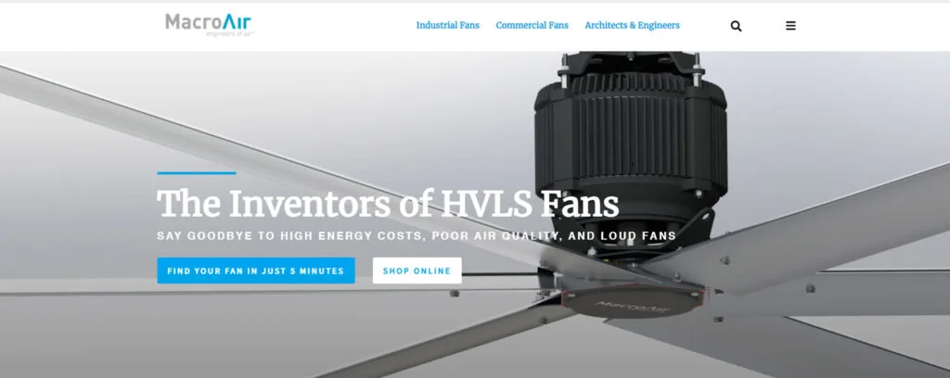Click the MacroAir logo in header
This screenshot has height=378, width=950.
pyautogui.click(x=210, y=25)
